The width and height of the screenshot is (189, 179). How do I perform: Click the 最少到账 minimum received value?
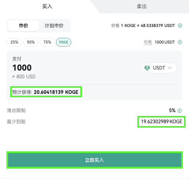pyautogui.click(x=162, y=122)
